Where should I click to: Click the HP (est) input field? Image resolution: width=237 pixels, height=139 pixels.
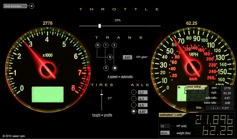point(164,126)
